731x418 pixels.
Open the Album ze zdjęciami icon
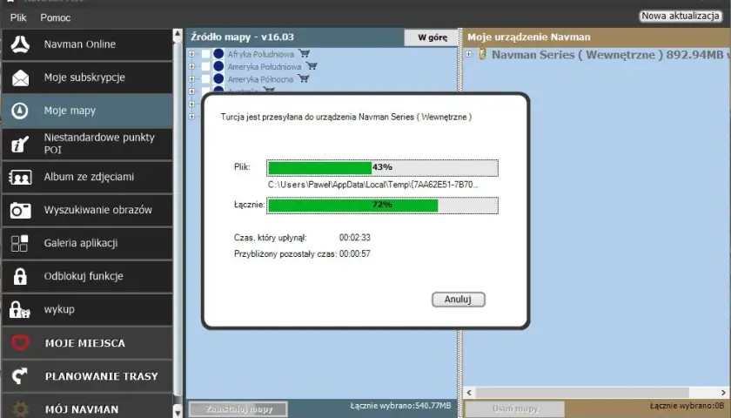pyautogui.click(x=20, y=177)
